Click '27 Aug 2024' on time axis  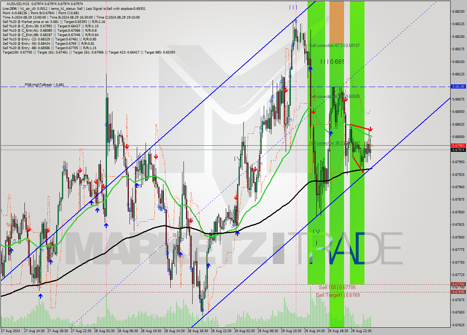coord(11,331)
